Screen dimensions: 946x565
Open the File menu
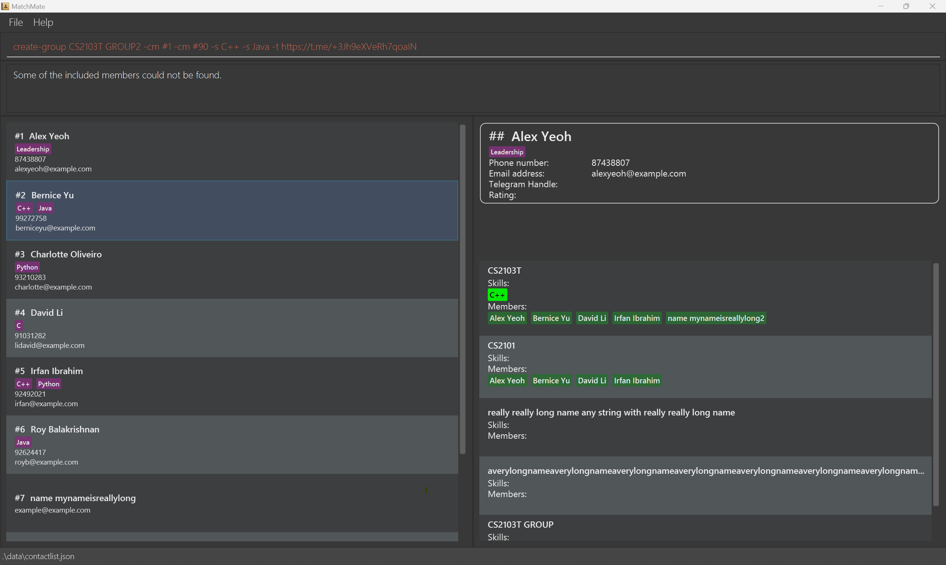point(16,23)
